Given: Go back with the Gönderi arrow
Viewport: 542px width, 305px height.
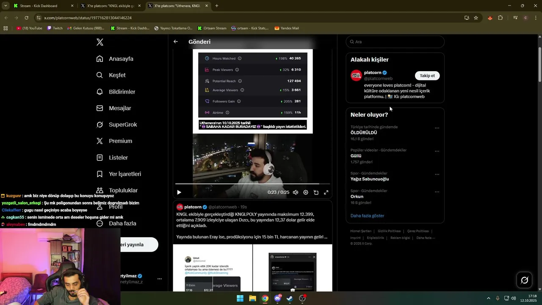Looking at the screenshot, I should point(176,42).
